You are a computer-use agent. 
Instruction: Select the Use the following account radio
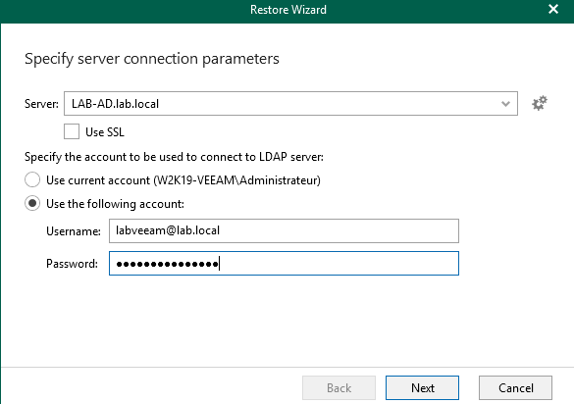32,203
